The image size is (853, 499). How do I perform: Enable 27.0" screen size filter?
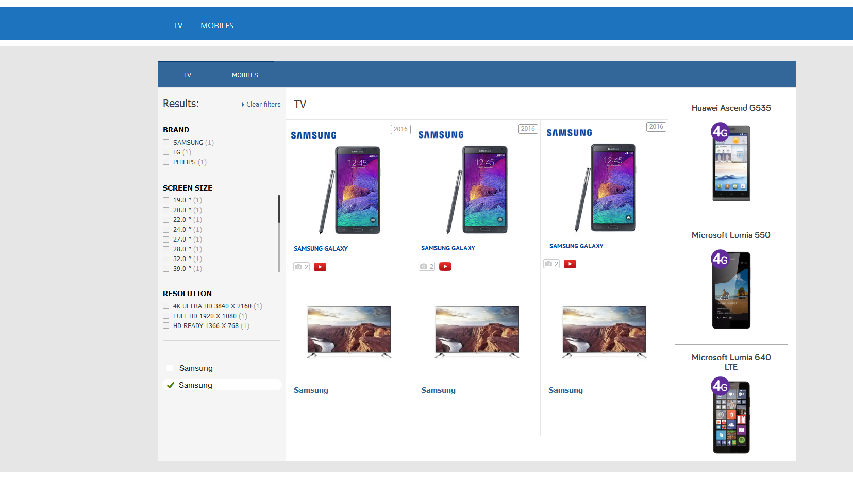[166, 239]
